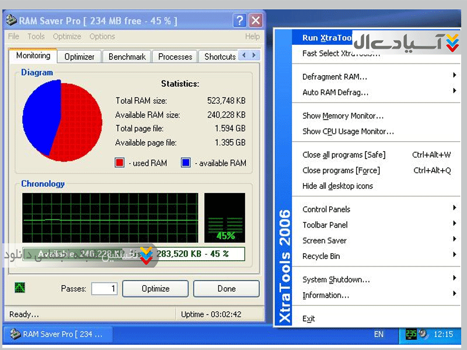Choose Hide all desktop icons

[x=337, y=186]
